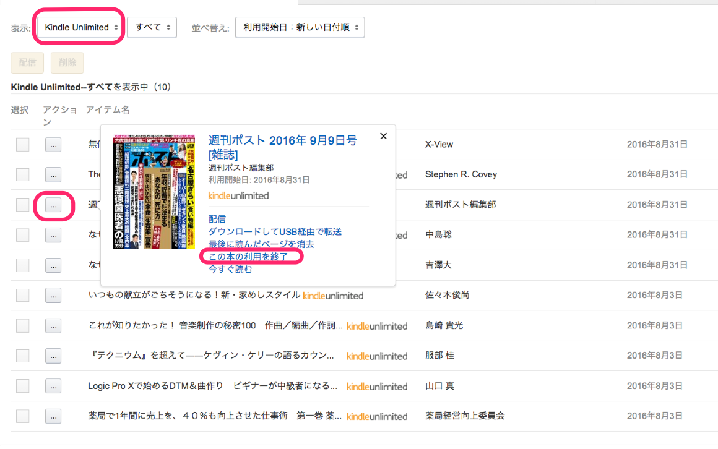Select checkbox for 吉澤大 row
Image resolution: width=718 pixels, height=449 pixels.
[22, 265]
